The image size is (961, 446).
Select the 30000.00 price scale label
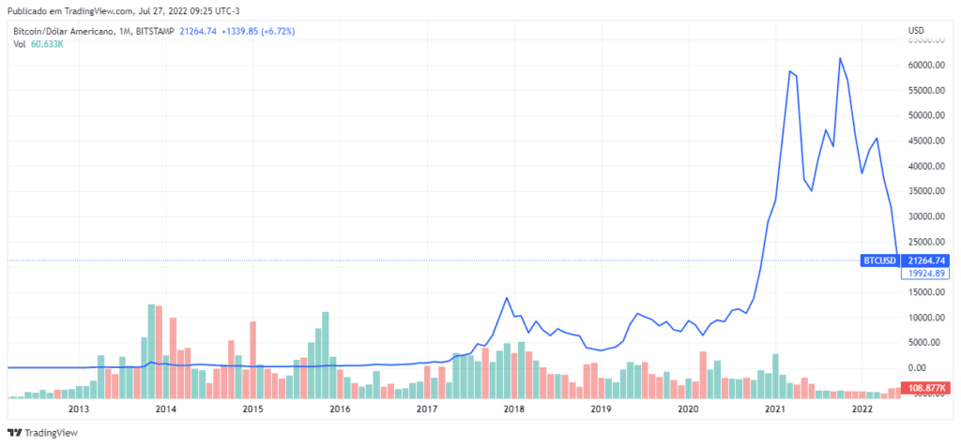pos(923,216)
